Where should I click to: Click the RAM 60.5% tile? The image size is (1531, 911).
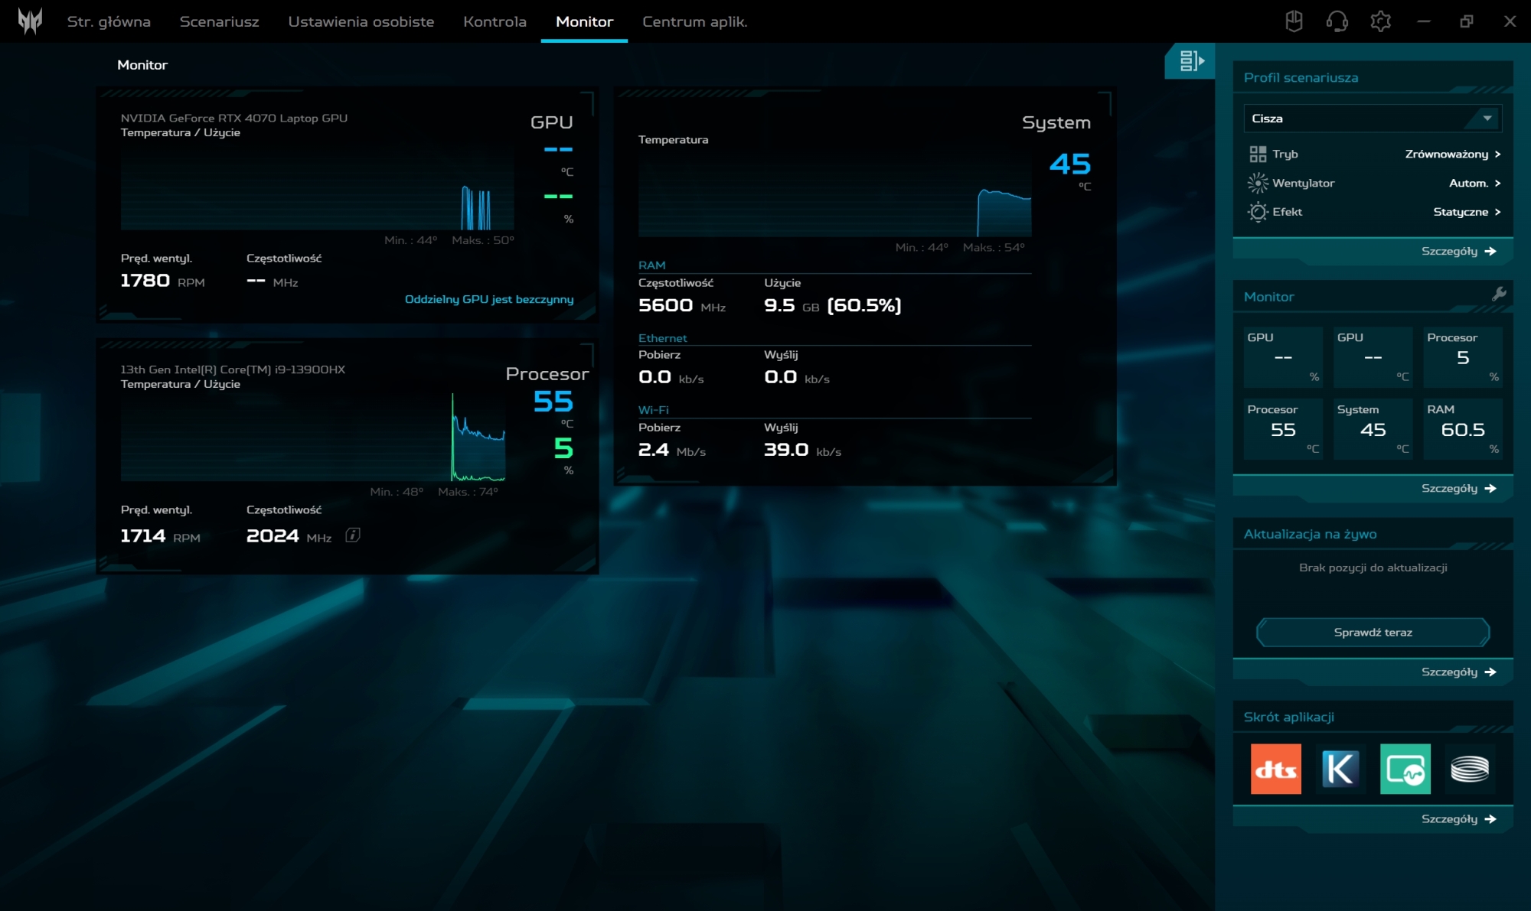click(1463, 429)
